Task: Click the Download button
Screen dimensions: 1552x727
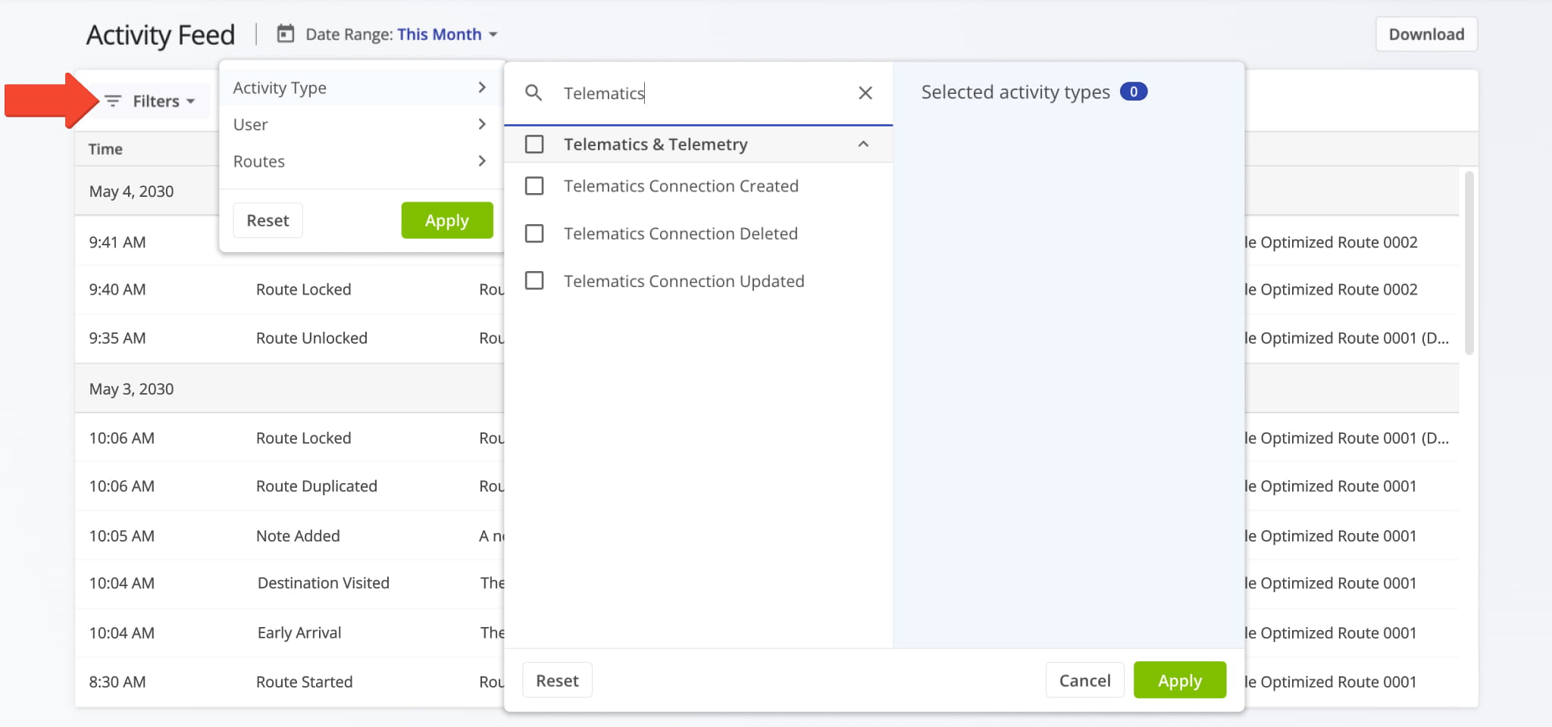Action: tap(1426, 34)
